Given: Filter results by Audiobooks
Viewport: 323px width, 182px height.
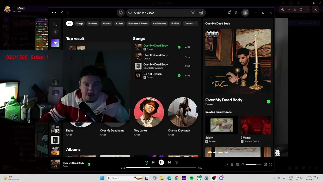Looking at the screenshot, I should coord(159,24).
